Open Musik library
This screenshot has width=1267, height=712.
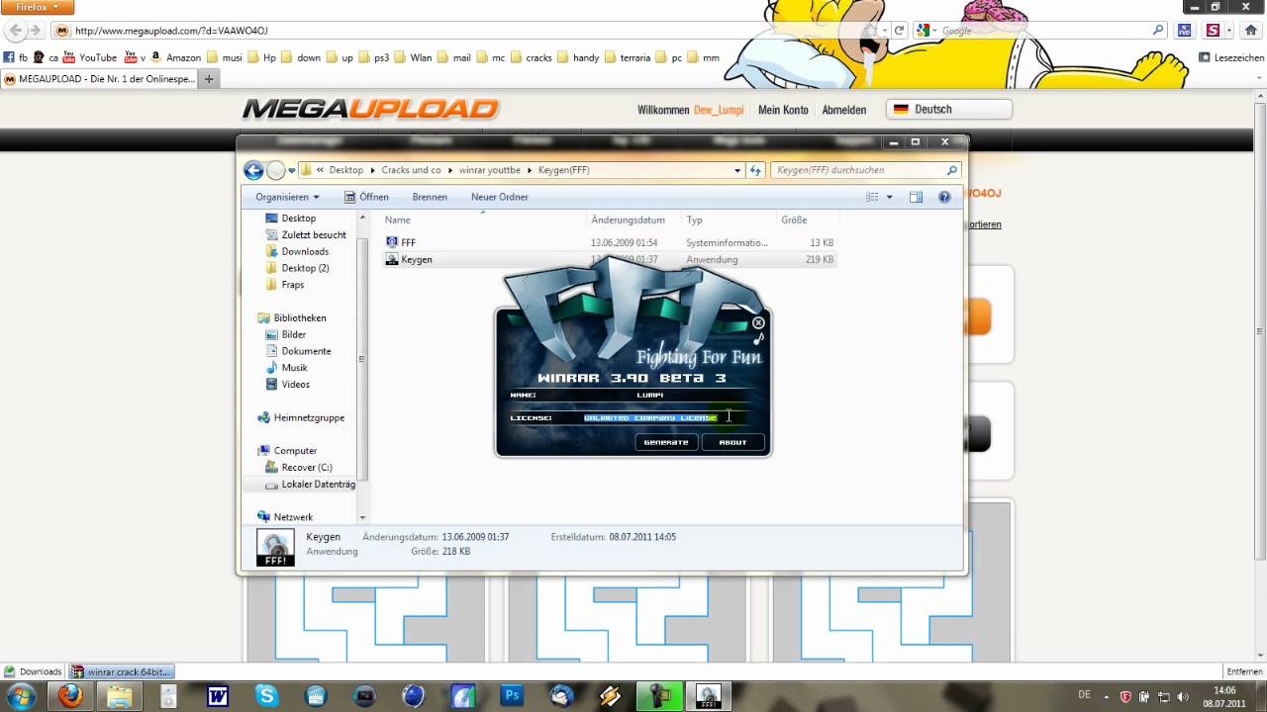(x=294, y=368)
